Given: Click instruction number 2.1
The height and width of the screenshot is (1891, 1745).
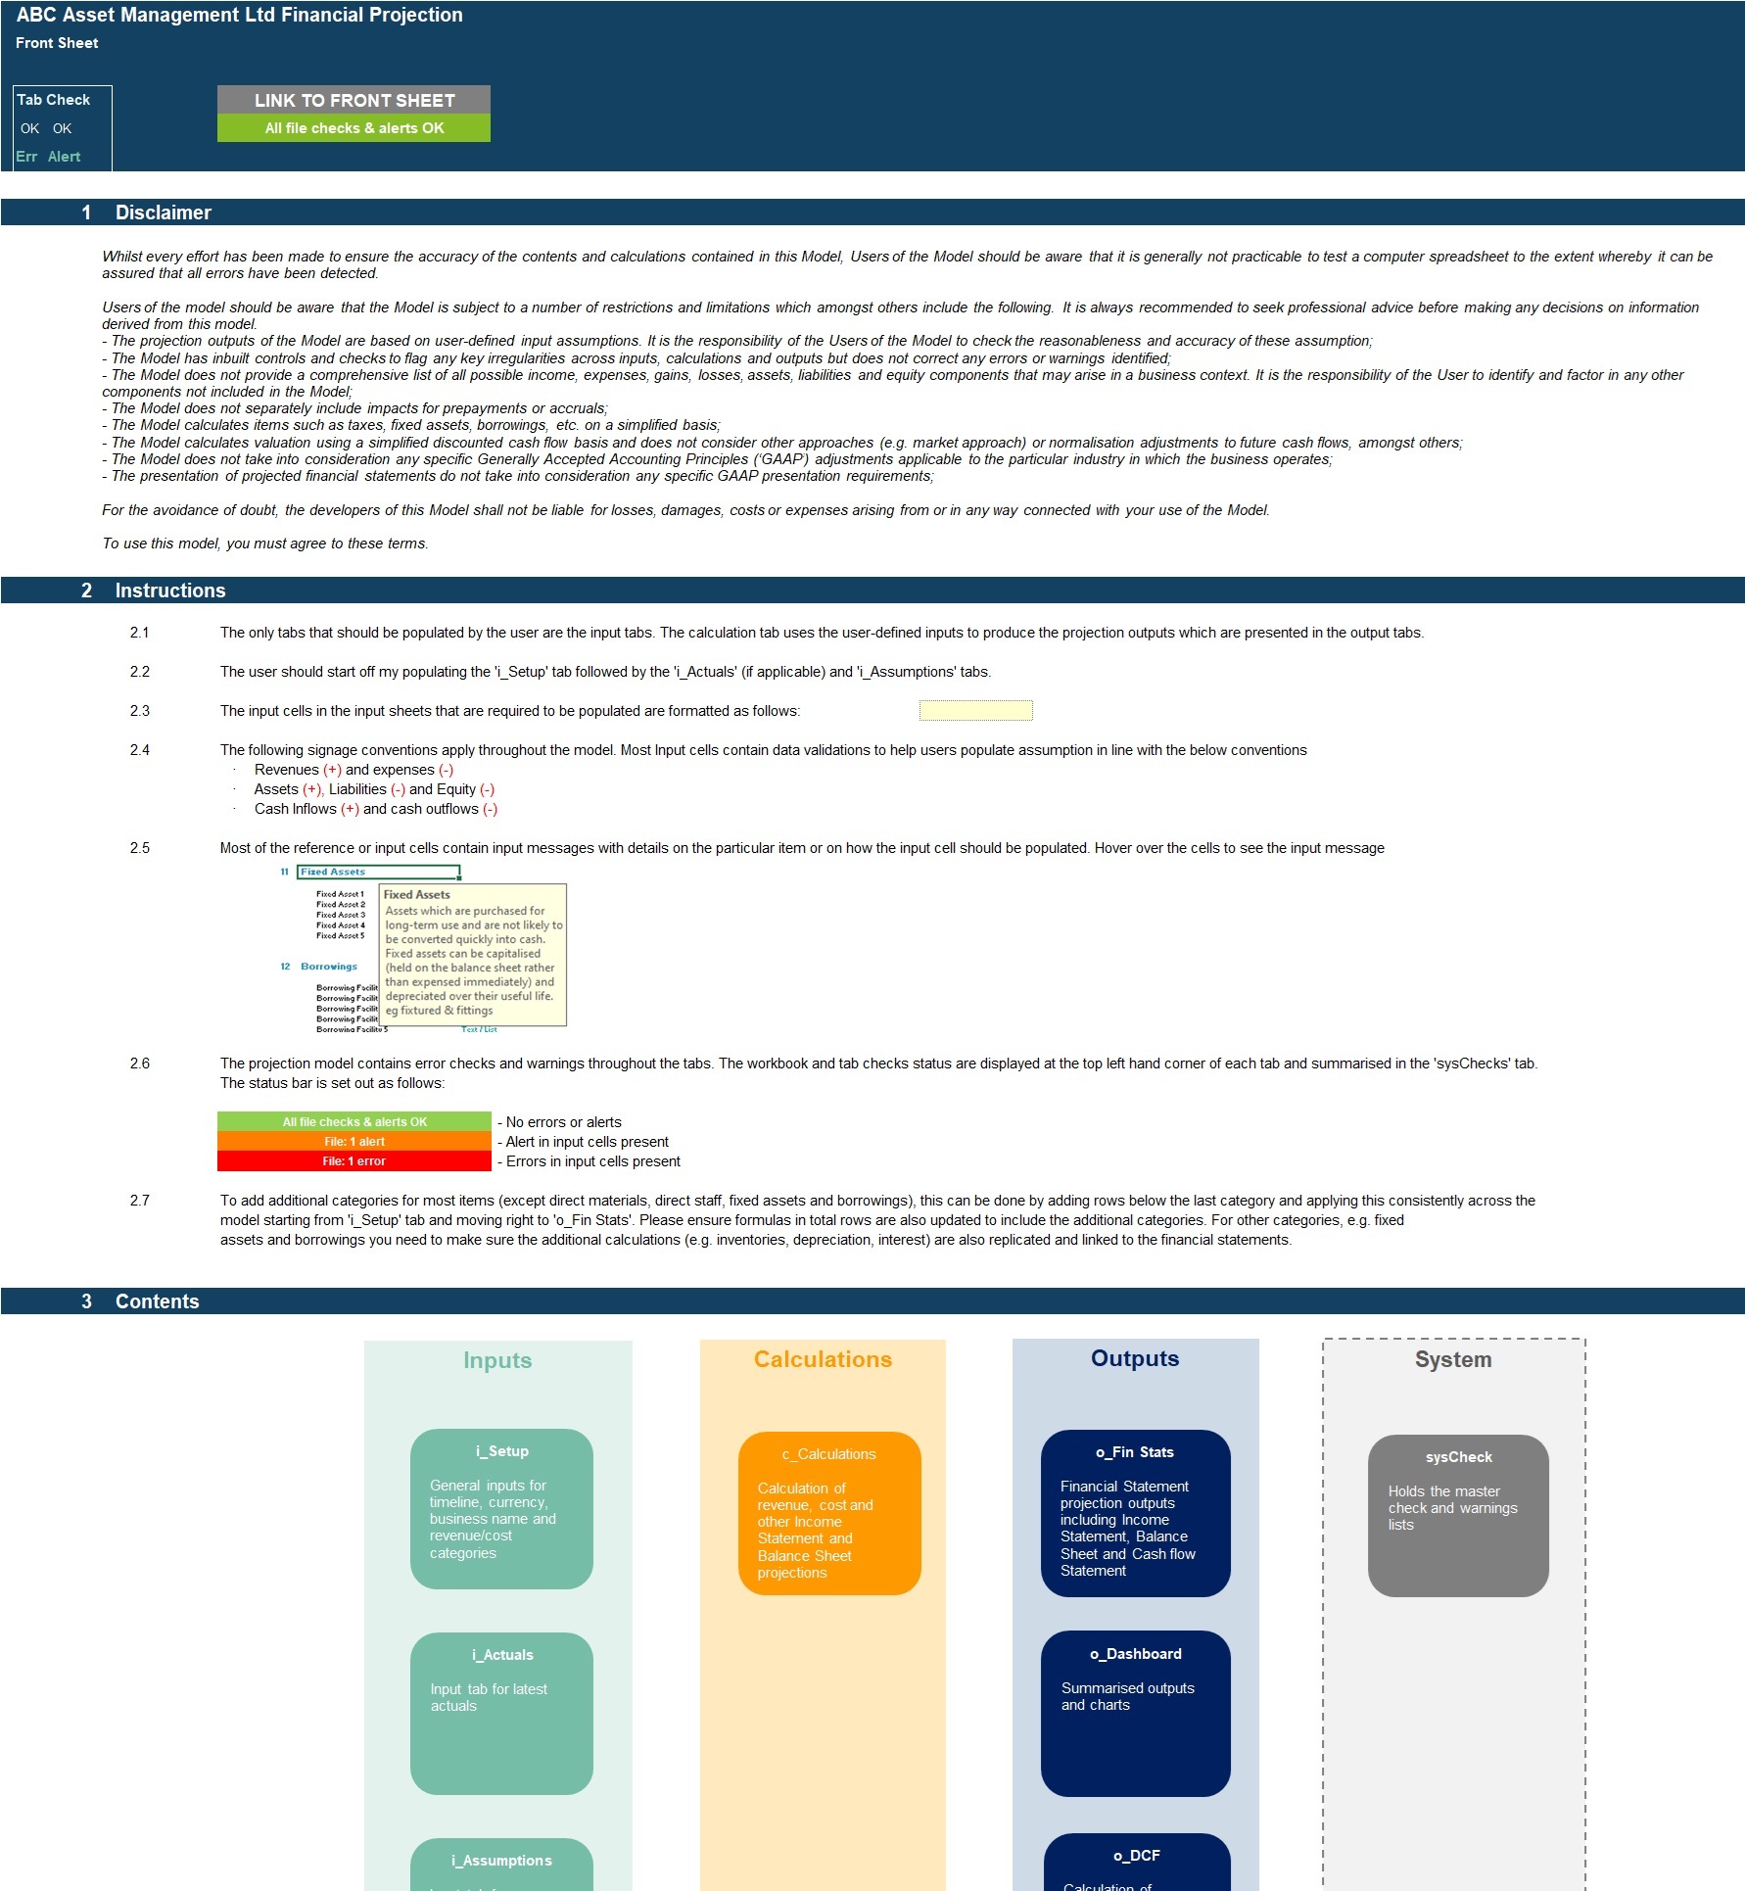Looking at the screenshot, I should 140,633.
